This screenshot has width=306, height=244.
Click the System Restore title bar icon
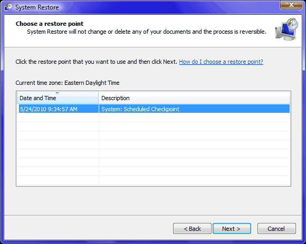(8, 7)
